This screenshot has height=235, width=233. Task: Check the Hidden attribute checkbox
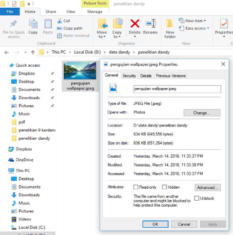(x=164, y=187)
